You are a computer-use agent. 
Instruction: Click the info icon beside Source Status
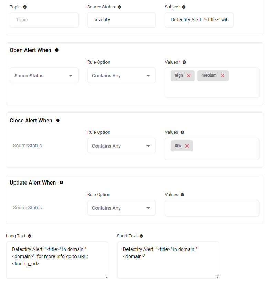point(119,7)
